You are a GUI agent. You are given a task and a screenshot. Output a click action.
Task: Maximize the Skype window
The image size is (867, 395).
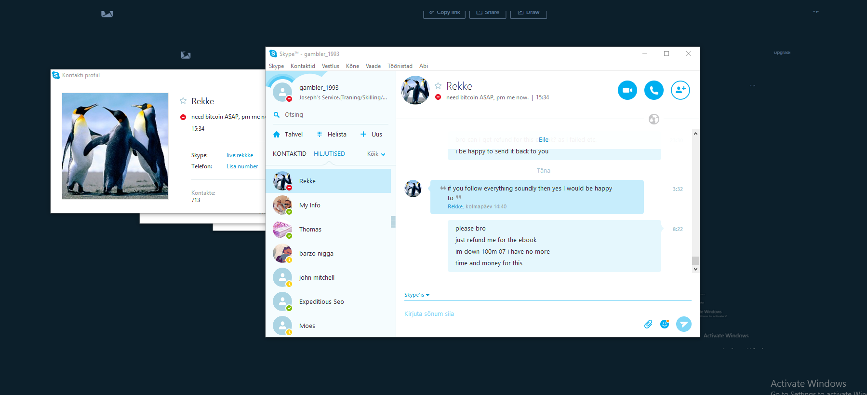point(667,54)
